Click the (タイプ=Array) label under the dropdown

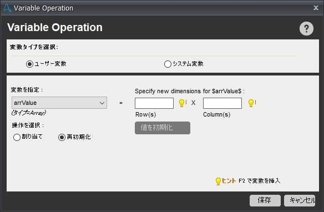[x=29, y=113]
